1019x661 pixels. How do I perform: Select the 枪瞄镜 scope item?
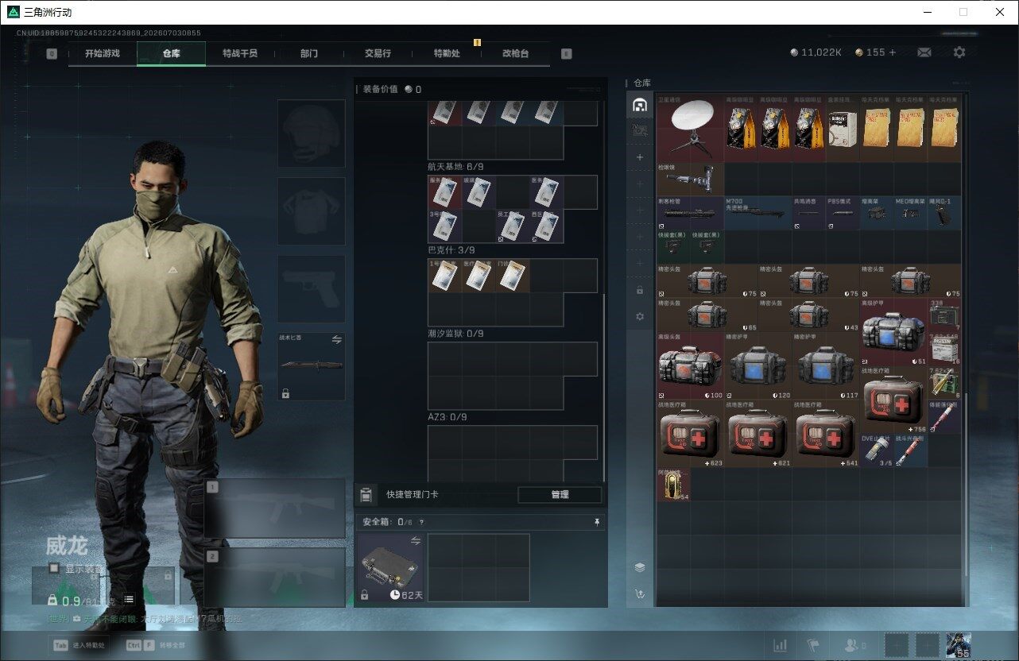(x=690, y=179)
